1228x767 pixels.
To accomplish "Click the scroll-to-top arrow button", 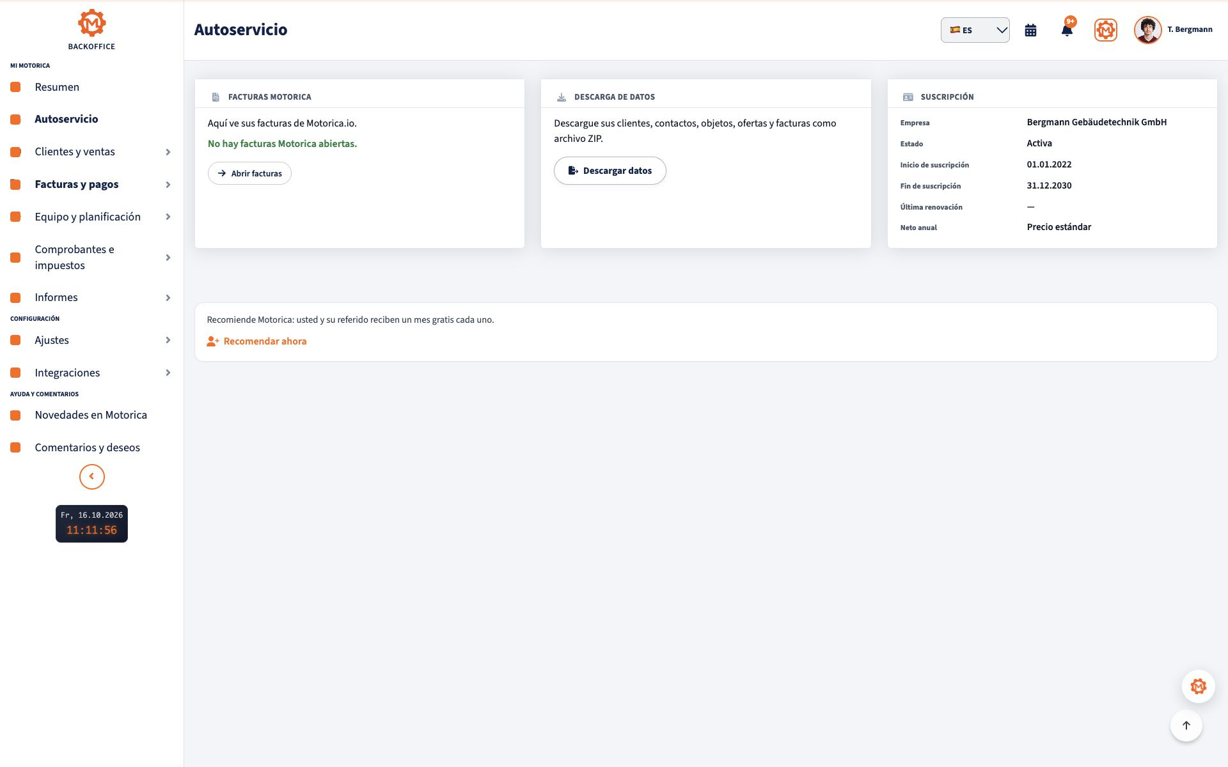I will (x=1186, y=725).
